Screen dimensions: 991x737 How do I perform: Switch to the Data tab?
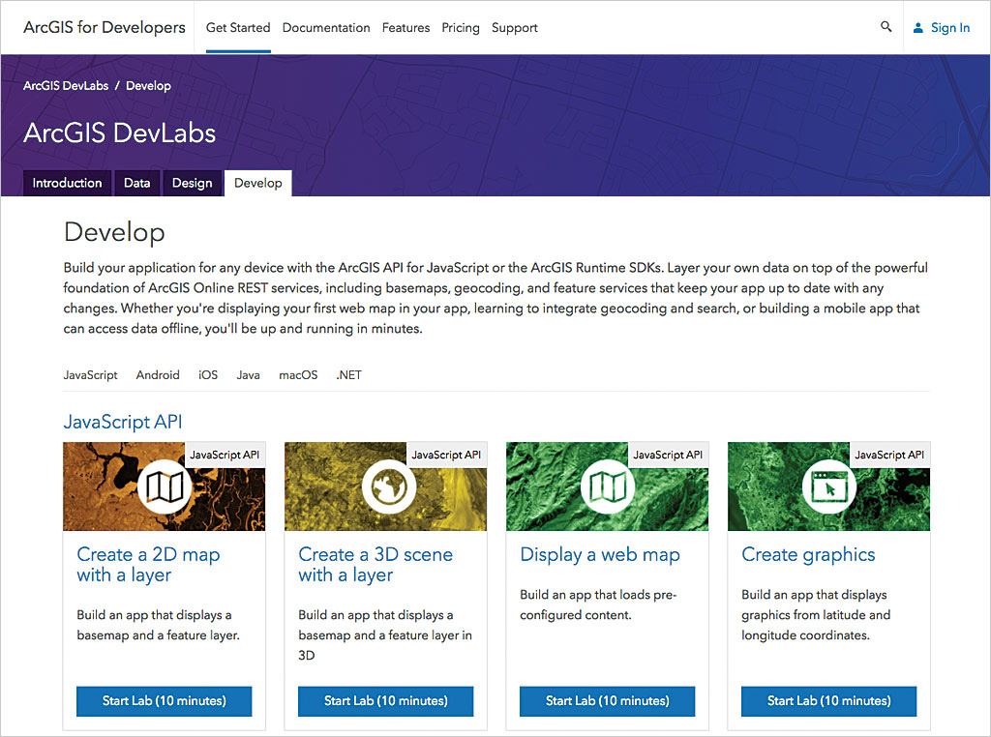137,183
